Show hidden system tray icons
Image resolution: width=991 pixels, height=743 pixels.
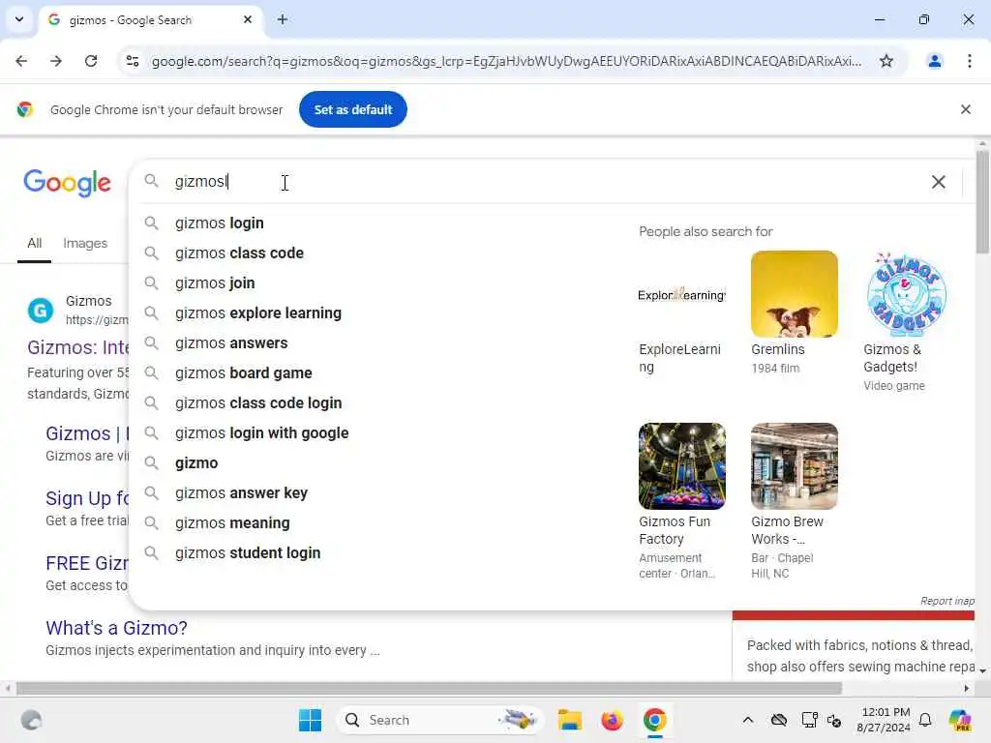pyautogui.click(x=748, y=720)
